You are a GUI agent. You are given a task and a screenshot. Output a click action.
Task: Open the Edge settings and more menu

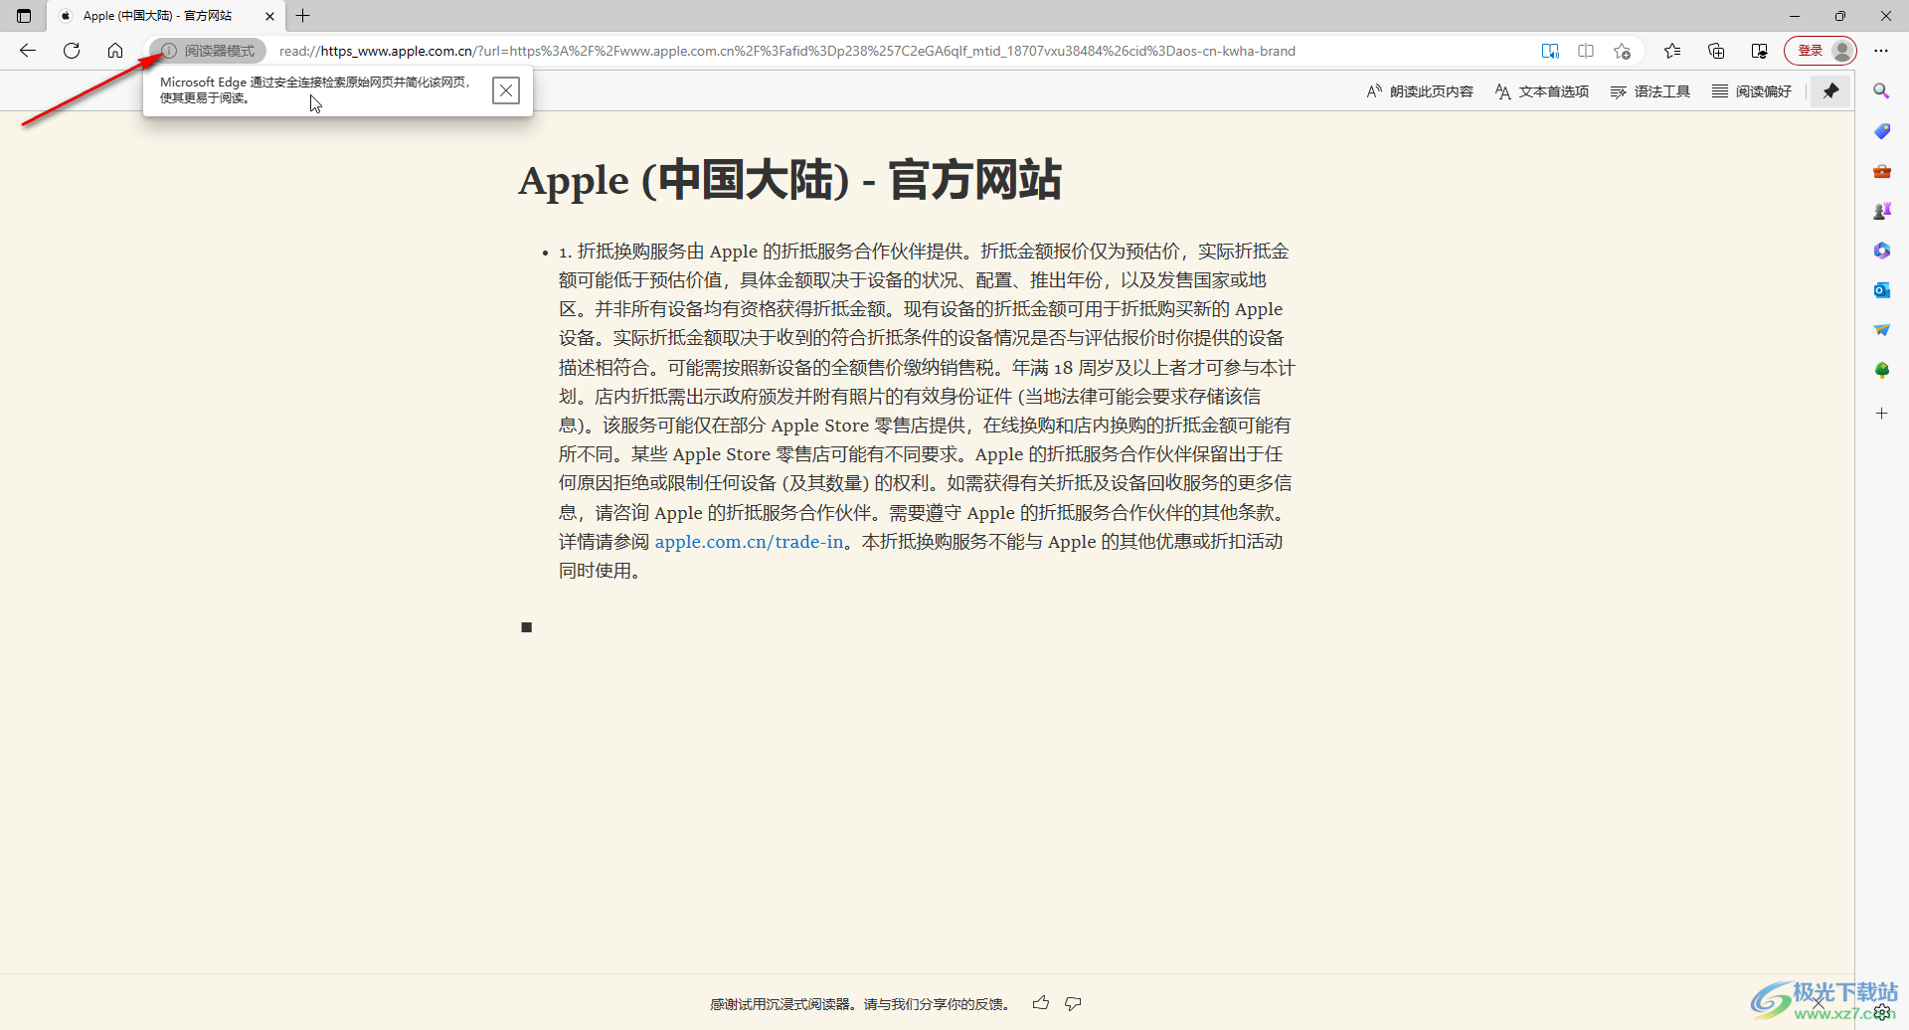tap(1881, 51)
